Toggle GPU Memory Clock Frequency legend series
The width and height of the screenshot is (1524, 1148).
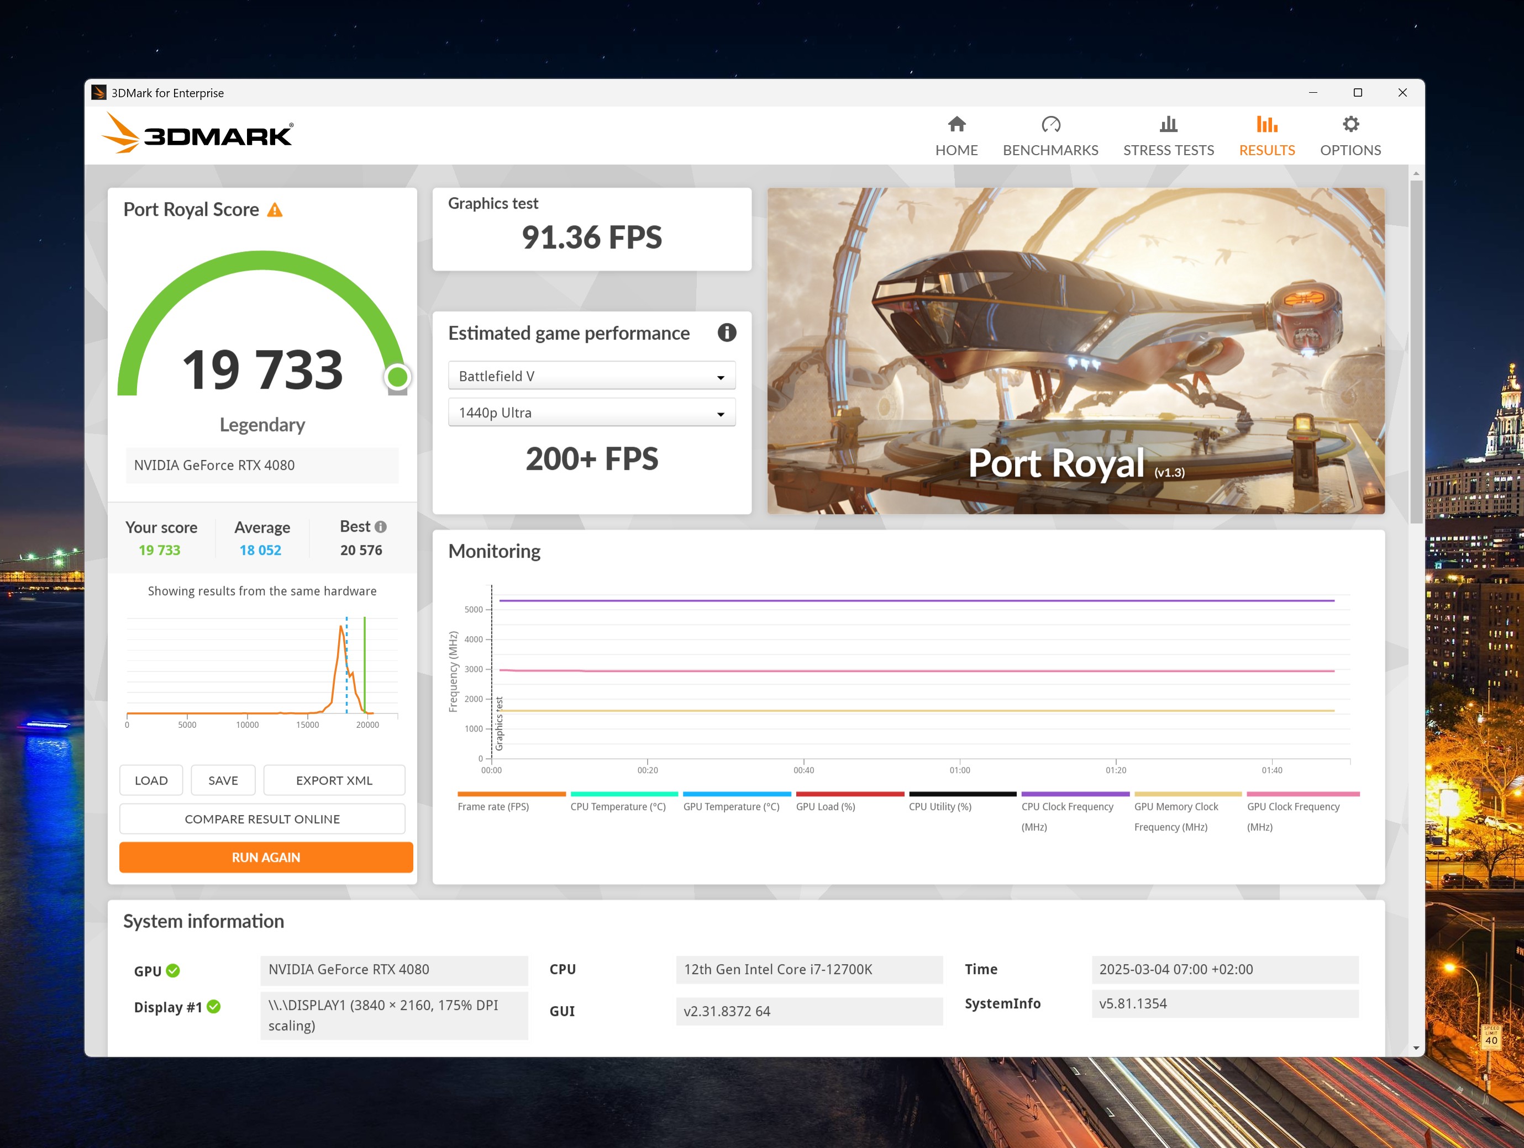pos(1188,813)
